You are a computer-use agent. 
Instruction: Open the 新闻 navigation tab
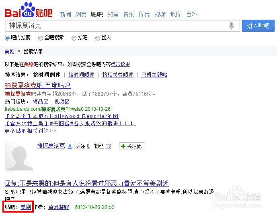pos(66,14)
